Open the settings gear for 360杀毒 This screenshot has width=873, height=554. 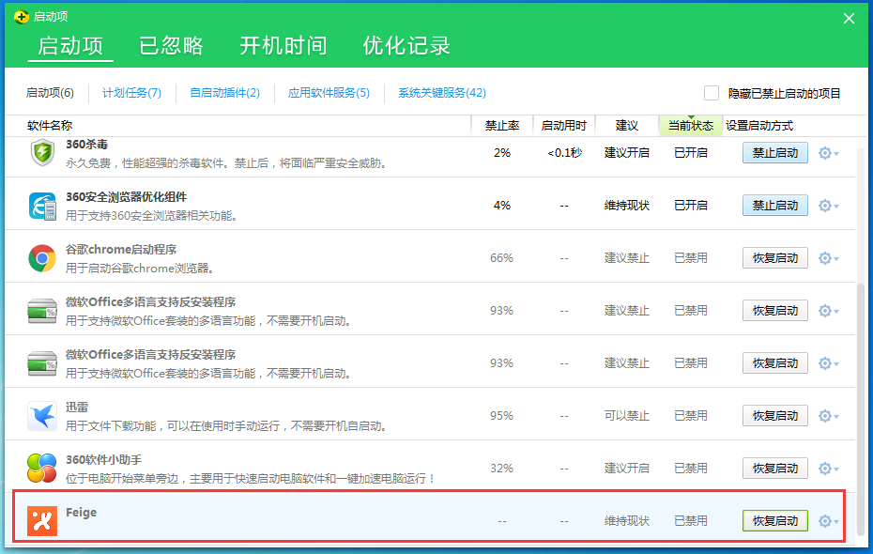[824, 151]
